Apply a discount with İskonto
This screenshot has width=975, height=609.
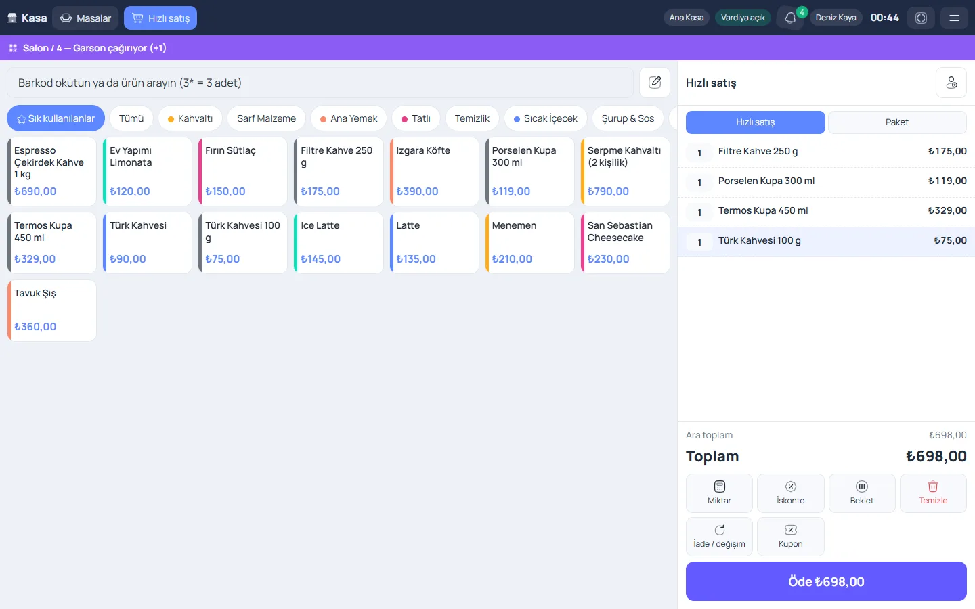[791, 493]
